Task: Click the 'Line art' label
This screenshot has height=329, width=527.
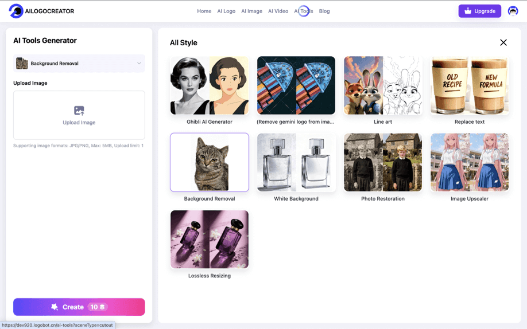Action: coord(383,122)
